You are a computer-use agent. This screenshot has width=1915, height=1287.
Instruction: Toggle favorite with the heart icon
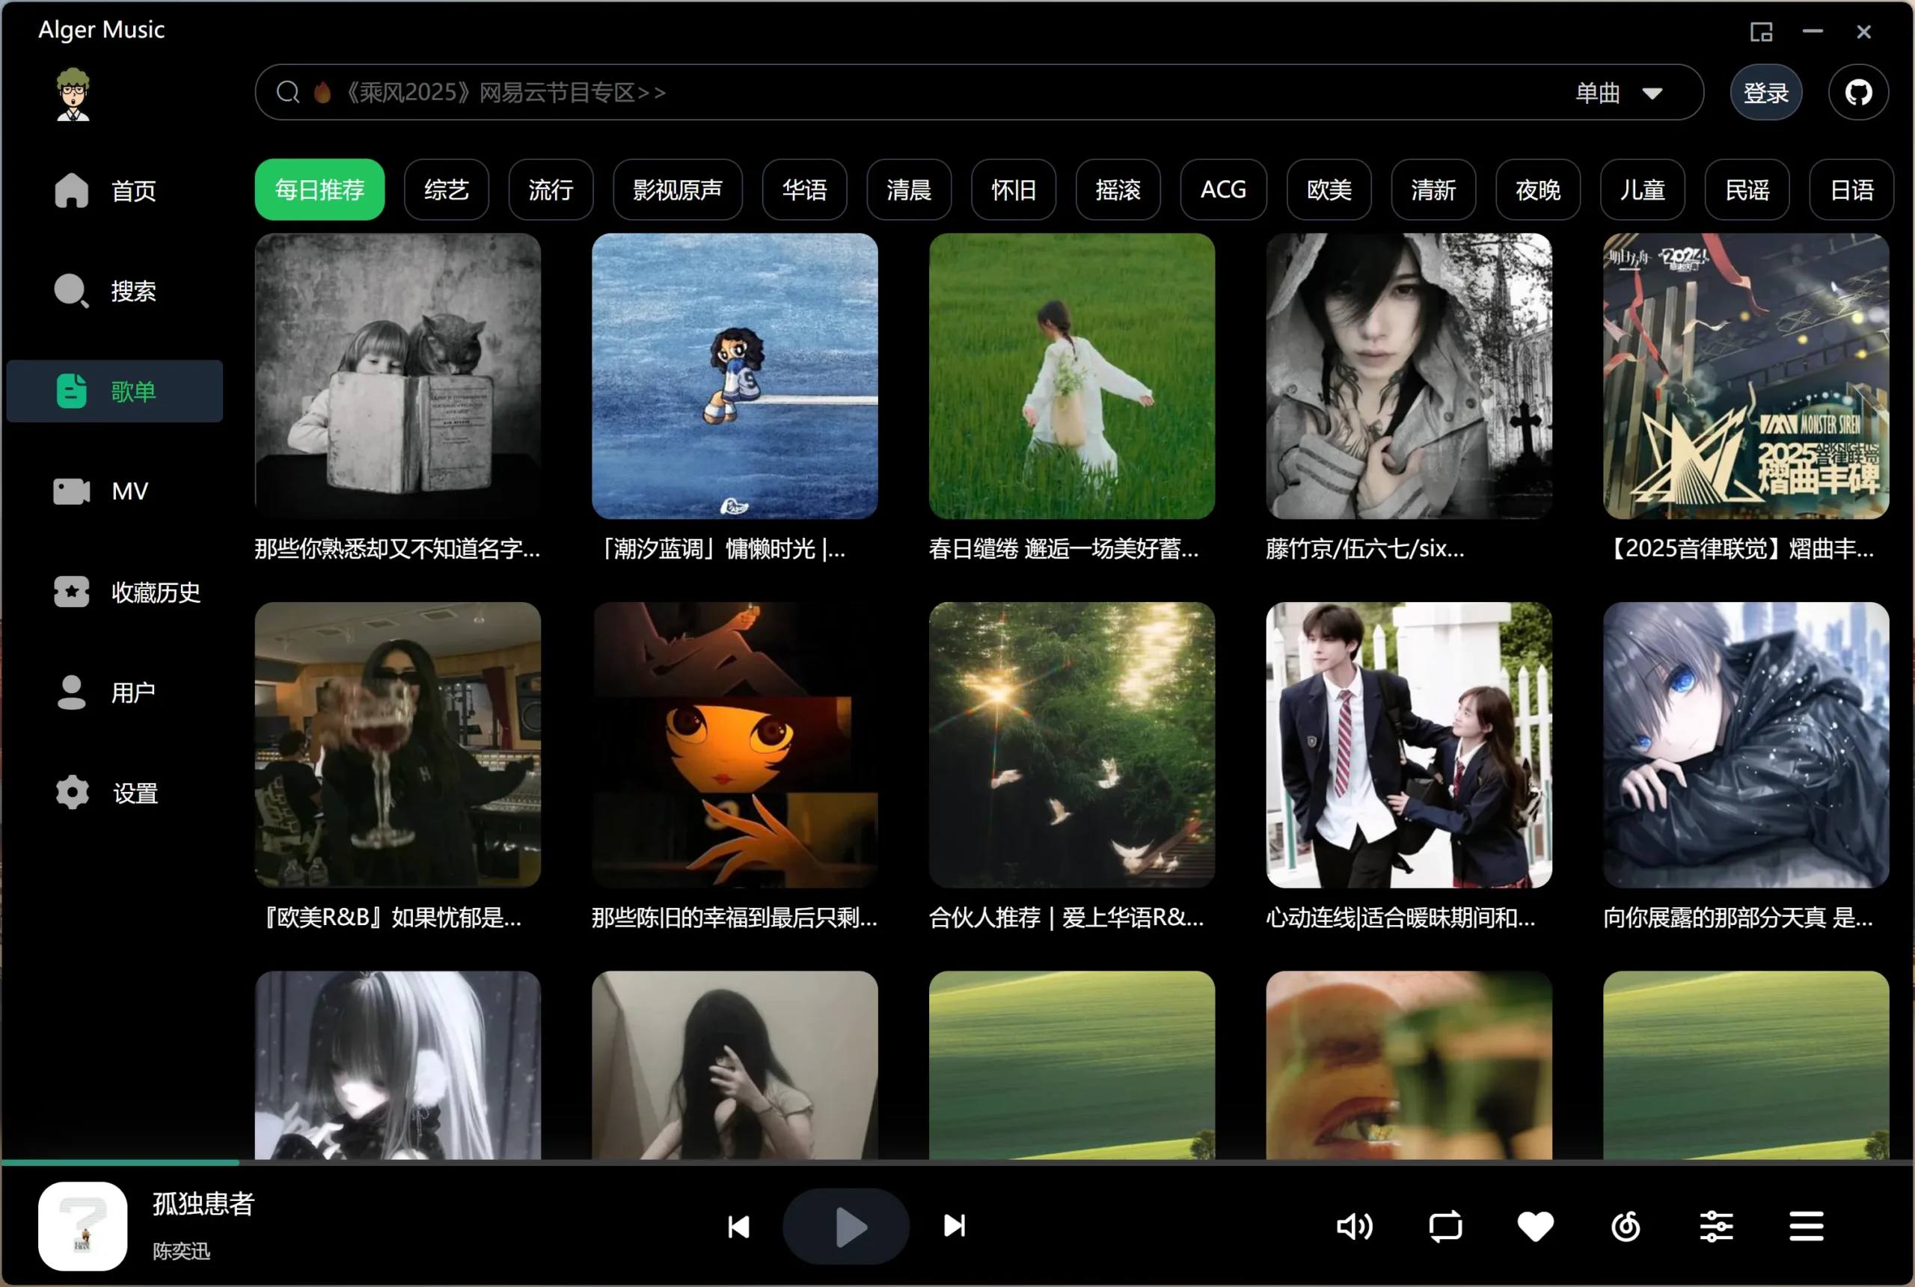1534,1226
